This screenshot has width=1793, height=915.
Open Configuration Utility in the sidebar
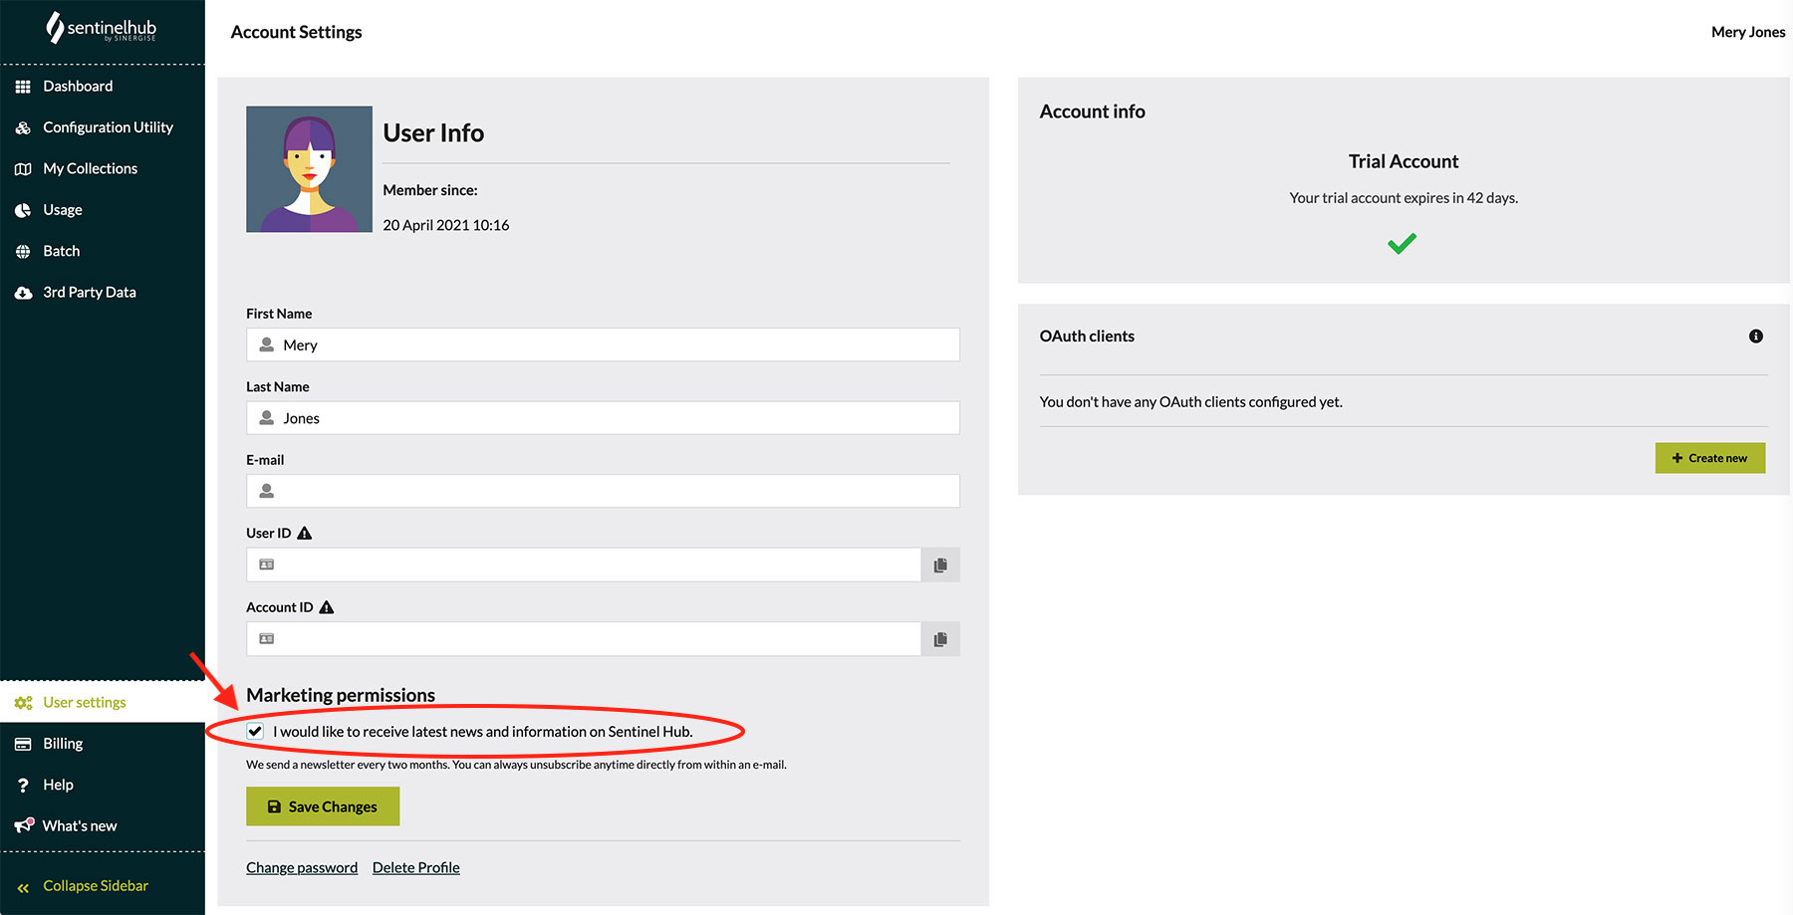108,127
